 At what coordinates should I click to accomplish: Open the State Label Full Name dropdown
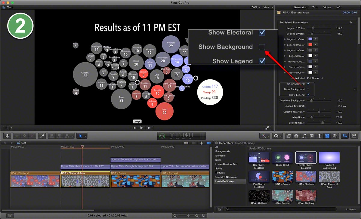(315, 78)
